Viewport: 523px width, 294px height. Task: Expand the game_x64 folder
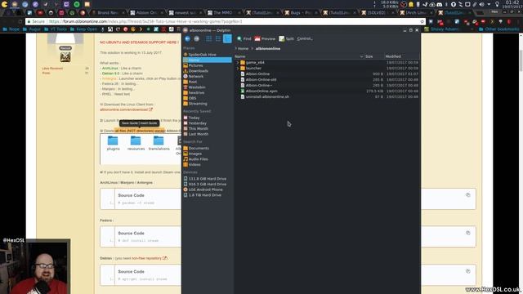[x=238, y=62]
